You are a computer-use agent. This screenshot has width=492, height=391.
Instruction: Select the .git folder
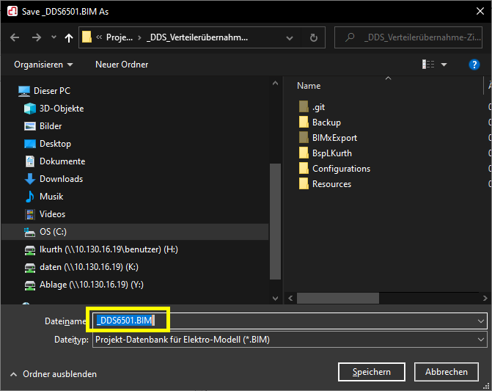318,107
